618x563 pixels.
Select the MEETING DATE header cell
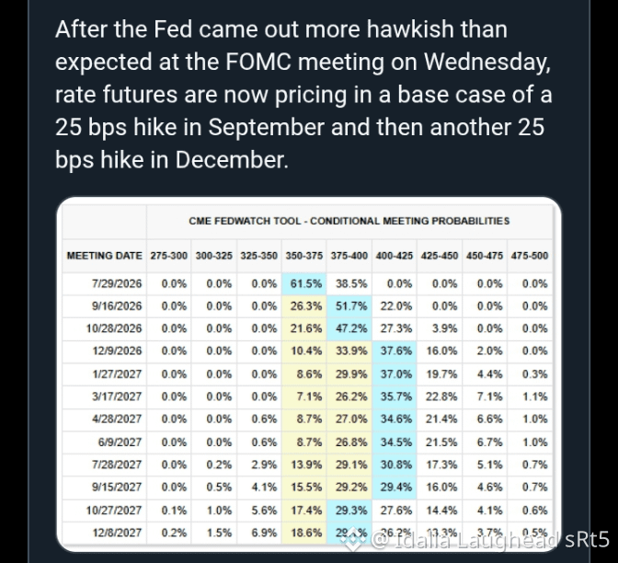[105, 256]
